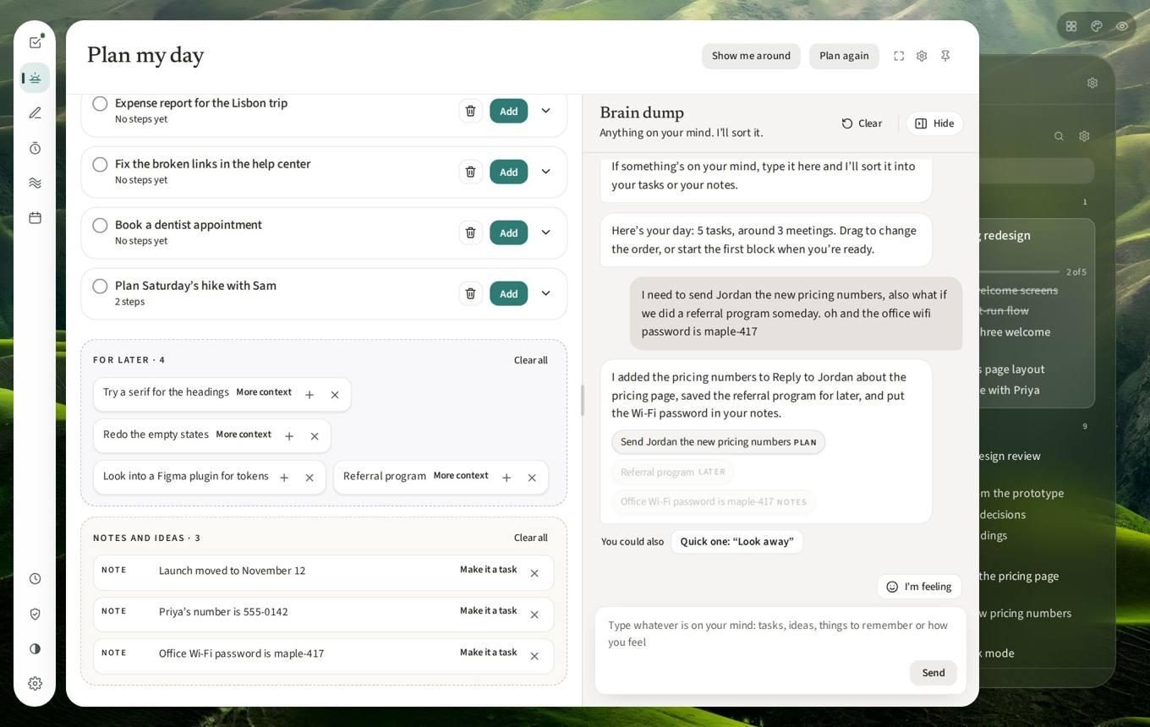Image resolution: width=1150 pixels, height=727 pixels.
Task: Click the plus on Try a serif for the headings
Action: pos(309,395)
